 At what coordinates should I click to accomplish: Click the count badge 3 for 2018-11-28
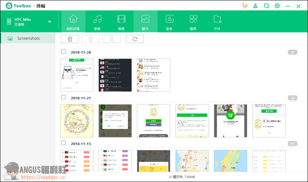293,52
